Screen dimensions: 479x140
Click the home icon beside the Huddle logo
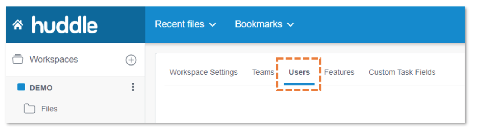pos(17,25)
